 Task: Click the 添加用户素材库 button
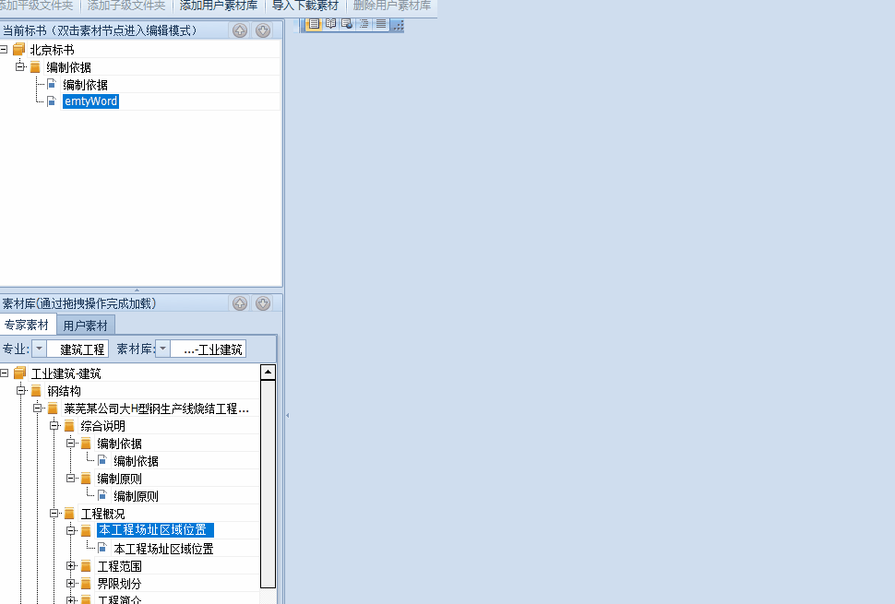(219, 6)
